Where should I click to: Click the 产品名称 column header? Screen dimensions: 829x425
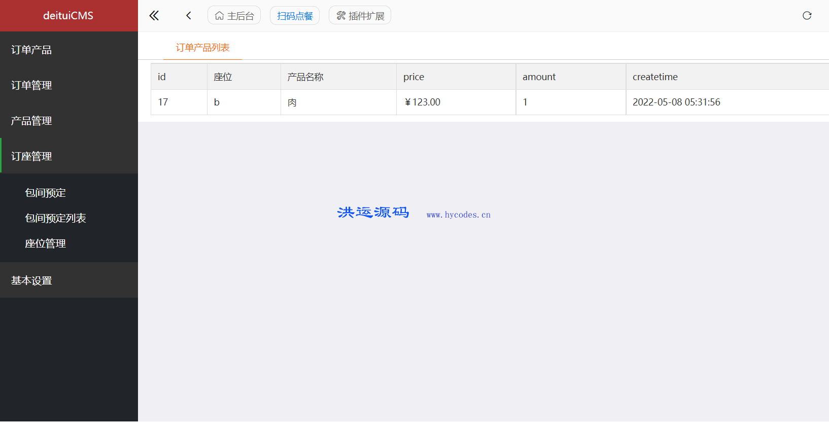[x=339, y=77]
